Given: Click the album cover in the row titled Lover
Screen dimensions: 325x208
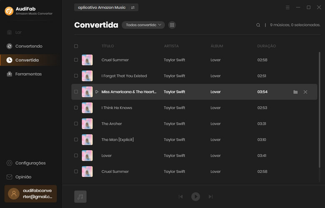Looking at the screenshot, I should [x=87, y=156].
